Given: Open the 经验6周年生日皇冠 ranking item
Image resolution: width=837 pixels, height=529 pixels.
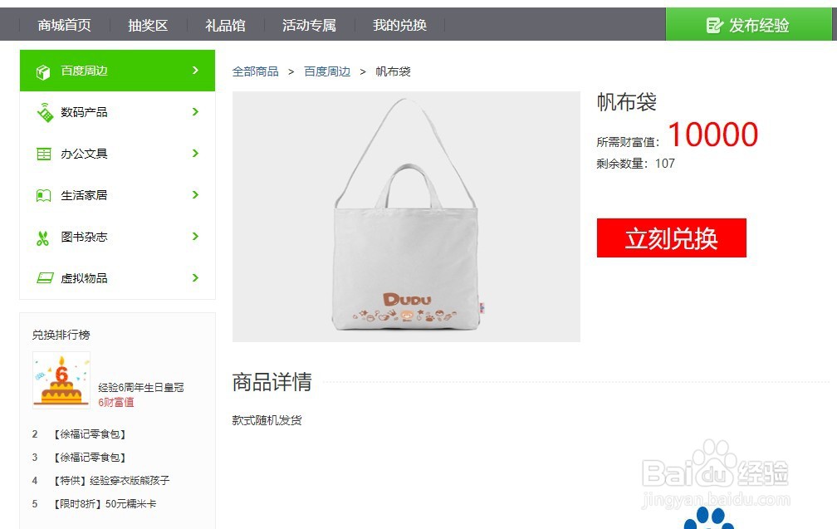Looking at the screenshot, I should (141, 388).
